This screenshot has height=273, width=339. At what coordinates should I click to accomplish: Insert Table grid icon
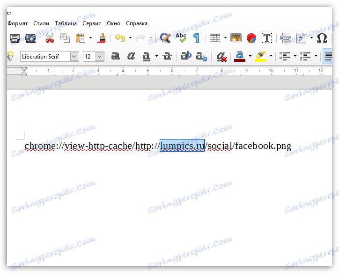point(215,38)
